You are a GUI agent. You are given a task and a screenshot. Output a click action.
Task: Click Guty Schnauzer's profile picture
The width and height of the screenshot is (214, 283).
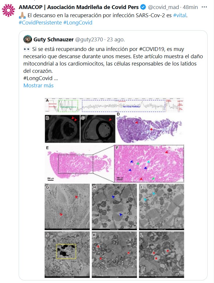28,39
